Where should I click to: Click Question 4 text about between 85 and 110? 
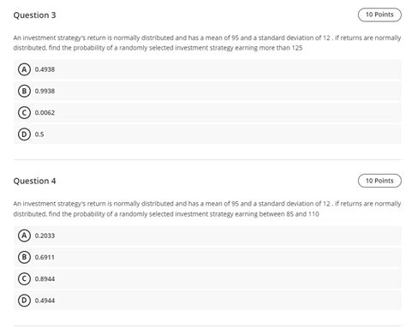pos(207,209)
